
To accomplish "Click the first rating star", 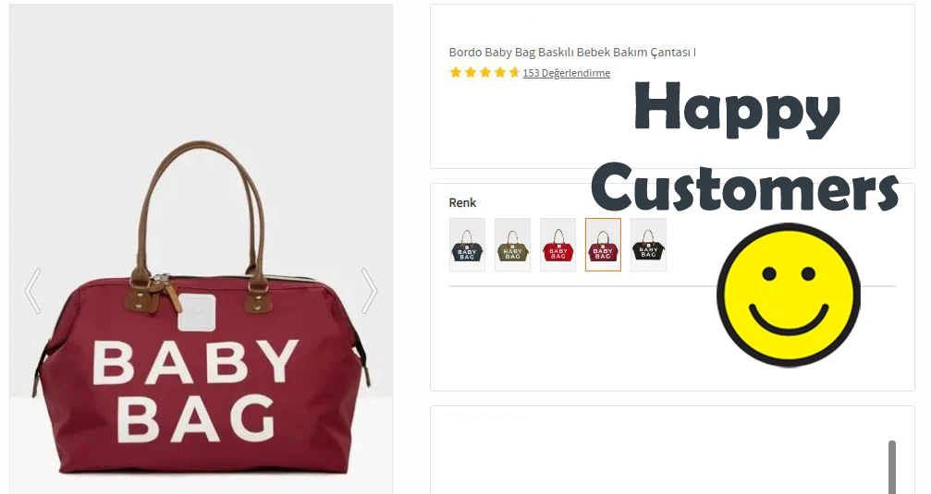I will pos(456,72).
